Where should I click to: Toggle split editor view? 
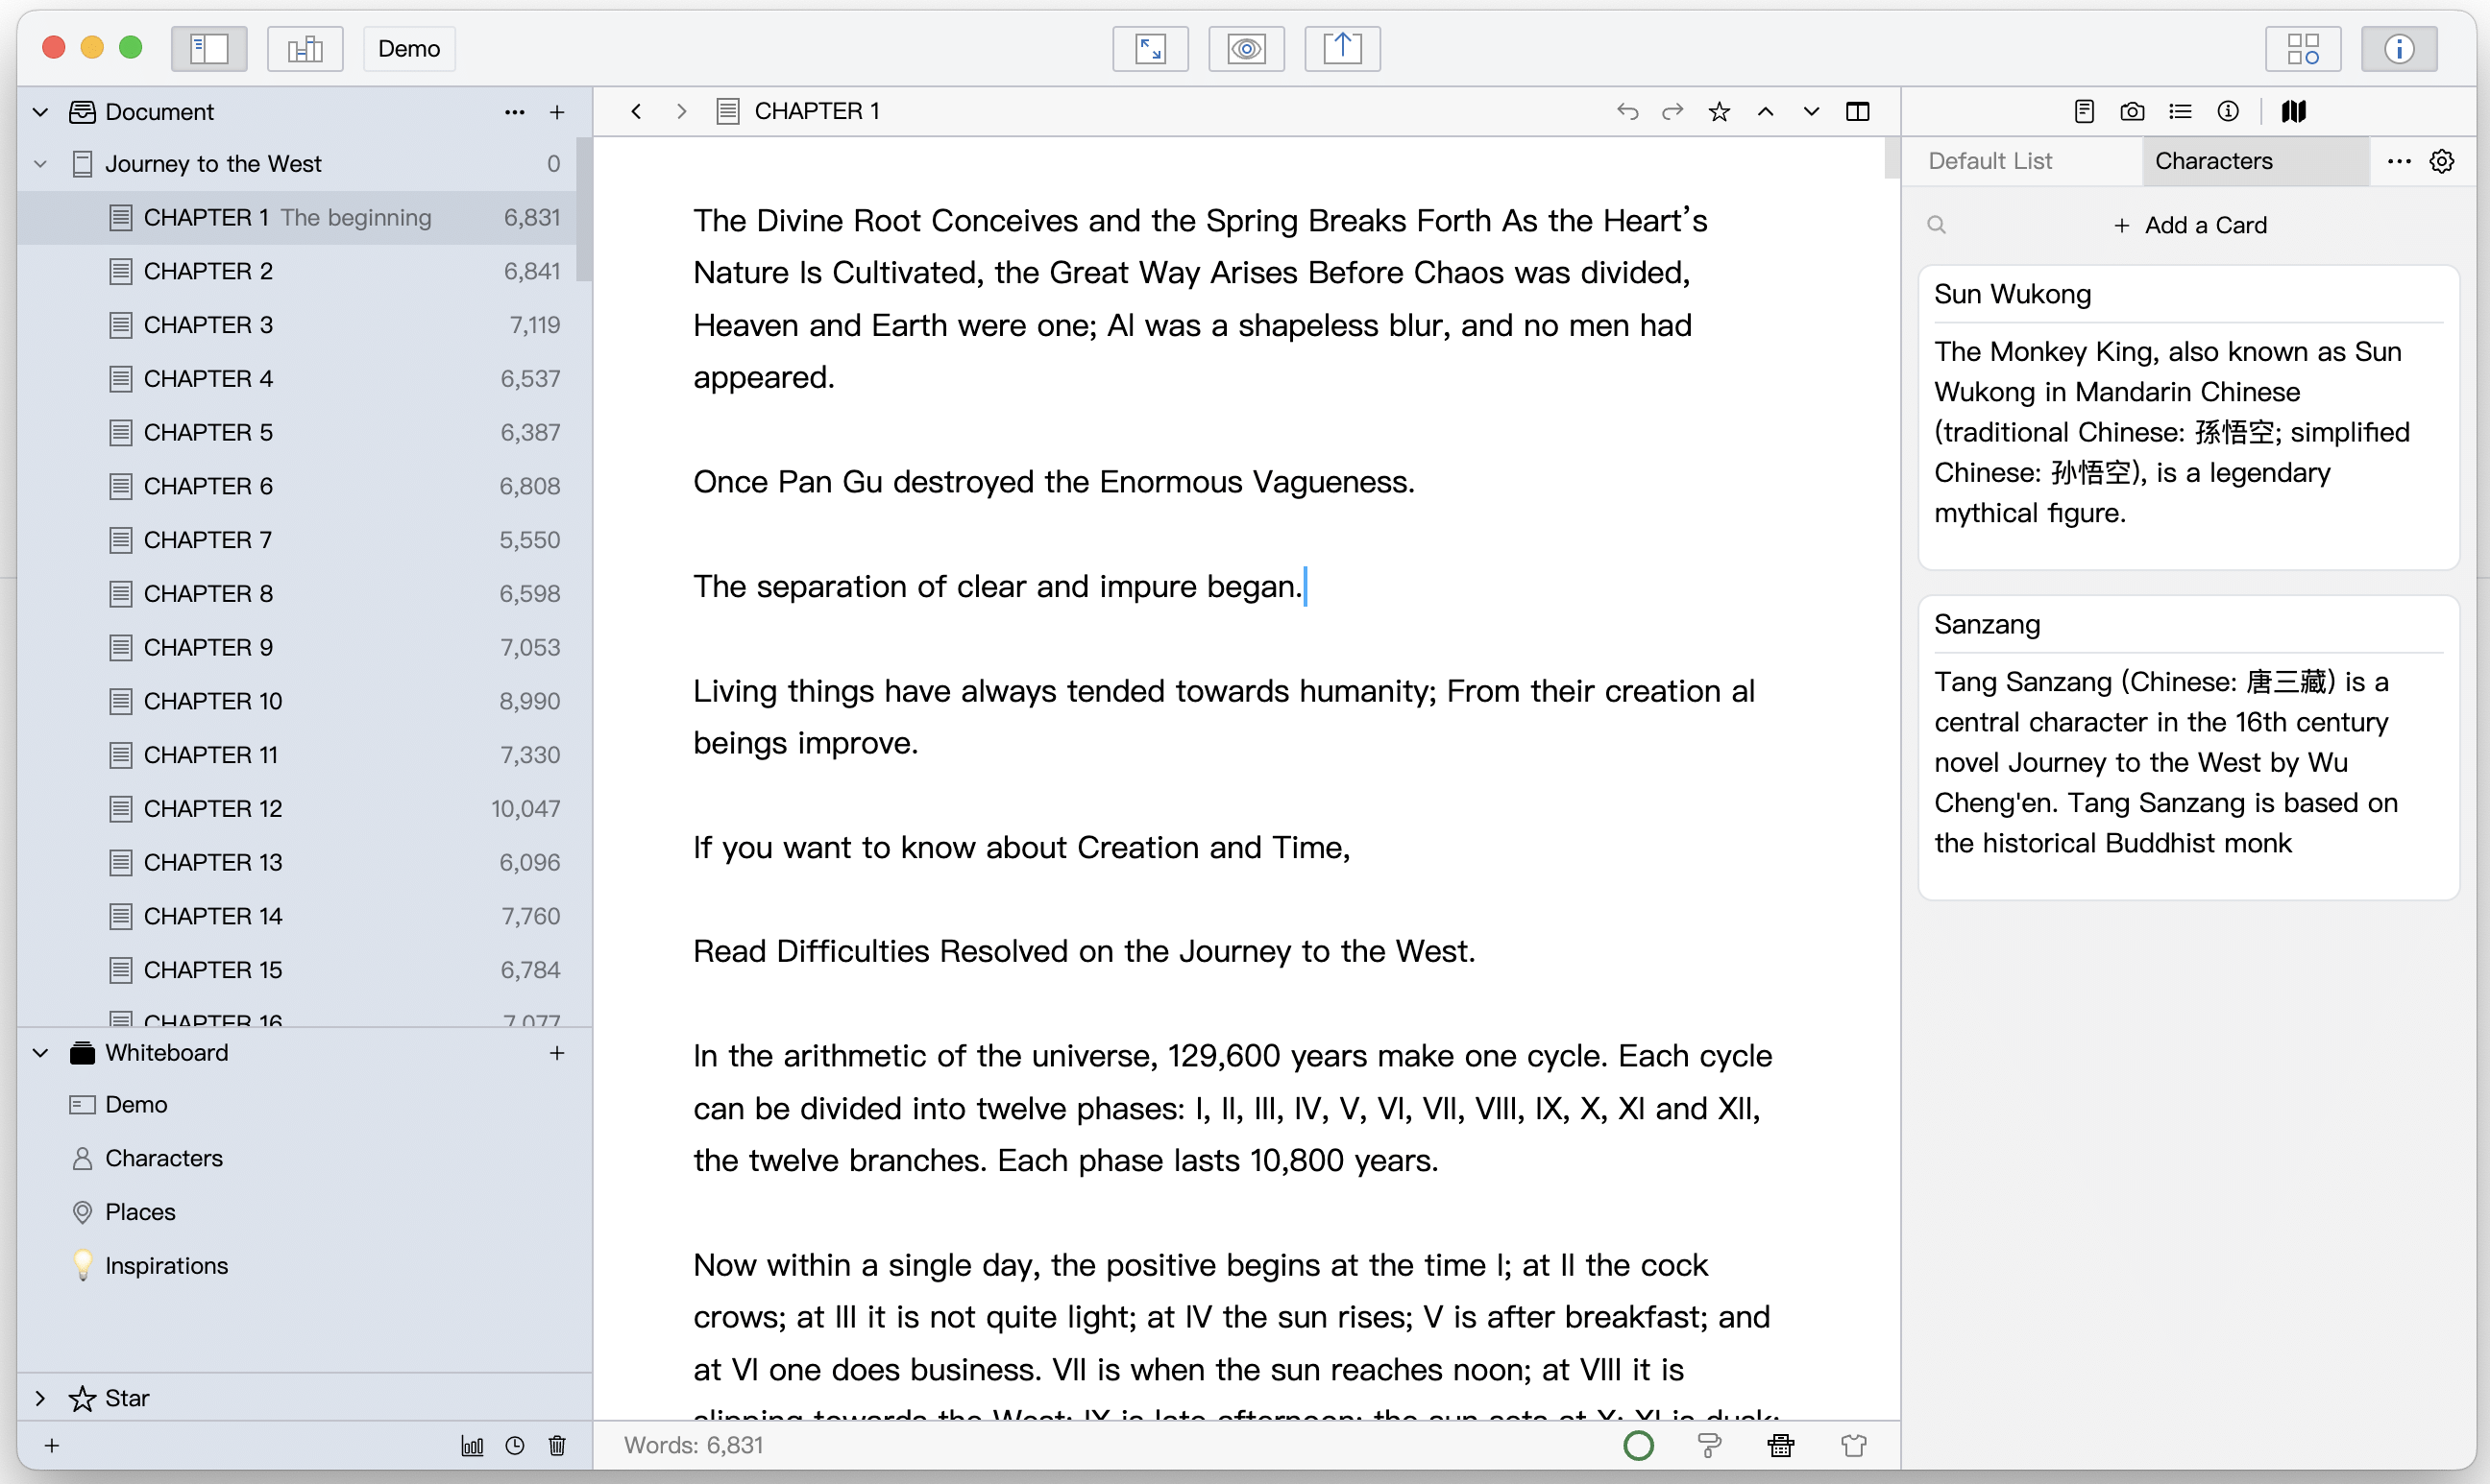pos(1858,111)
